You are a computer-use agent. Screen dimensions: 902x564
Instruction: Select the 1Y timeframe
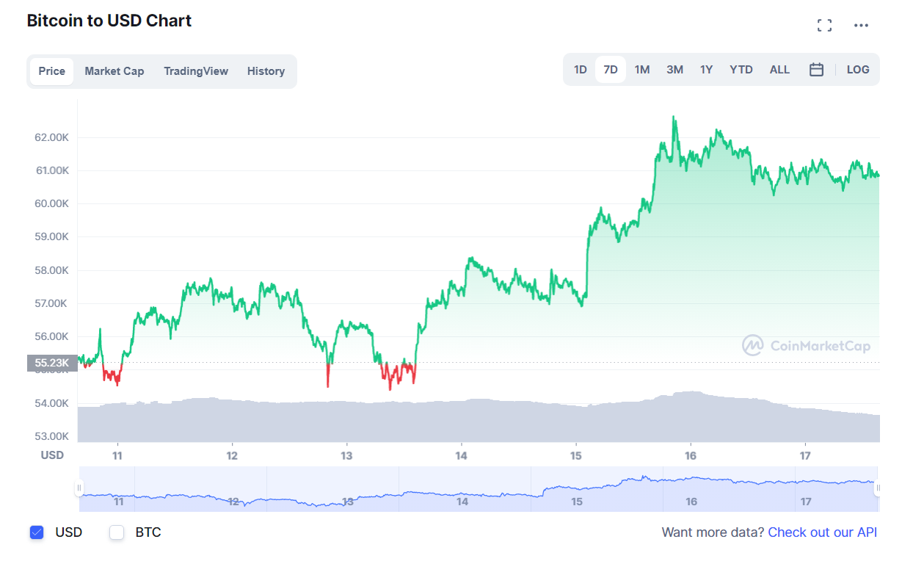point(706,69)
